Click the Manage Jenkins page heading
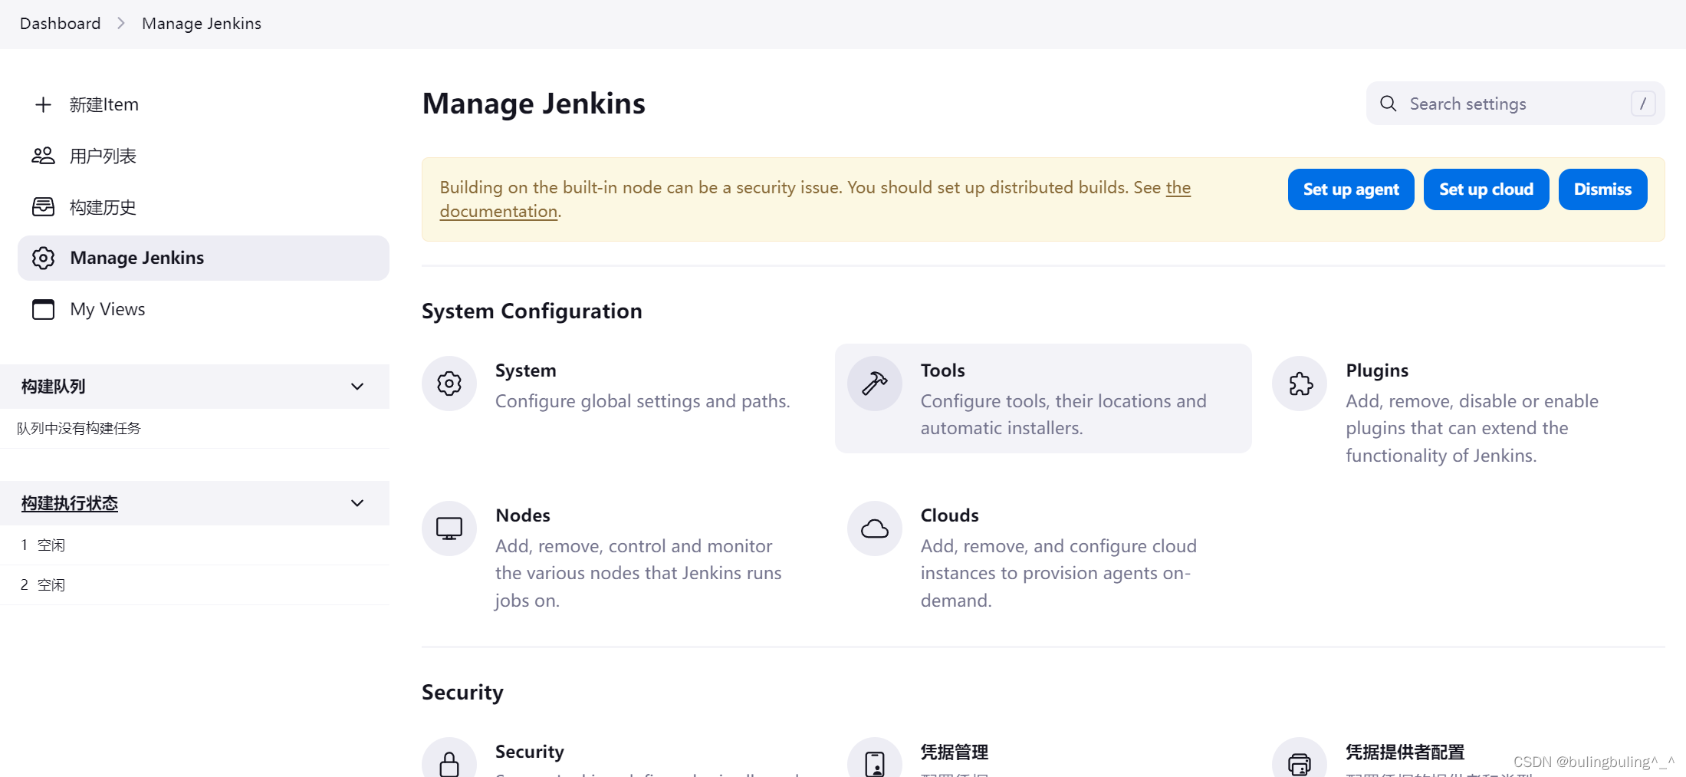The height and width of the screenshot is (777, 1686). click(534, 104)
